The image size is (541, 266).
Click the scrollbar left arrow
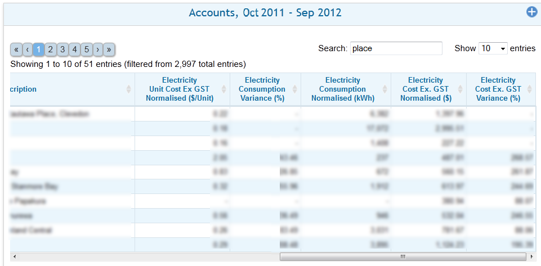(x=14, y=257)
